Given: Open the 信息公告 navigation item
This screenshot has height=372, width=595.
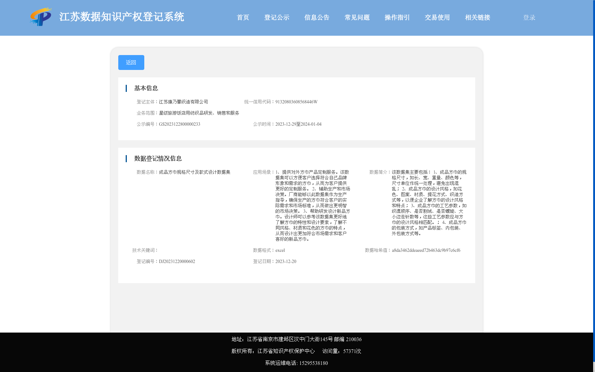Looking at the screenshot, I should coord(316,17).
